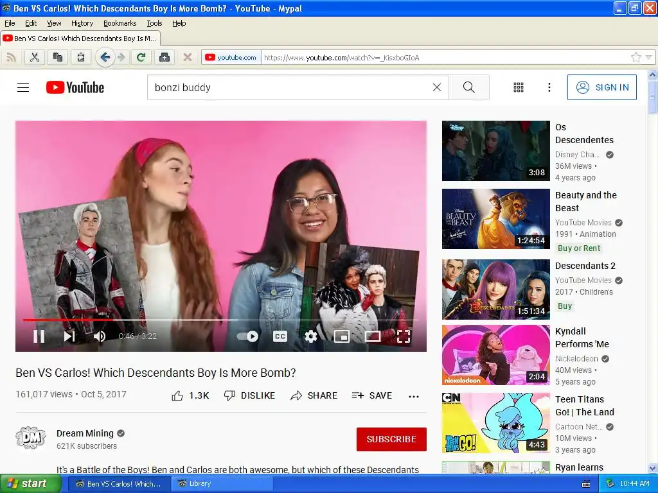Click the SHARE button

tap(314, 395)
